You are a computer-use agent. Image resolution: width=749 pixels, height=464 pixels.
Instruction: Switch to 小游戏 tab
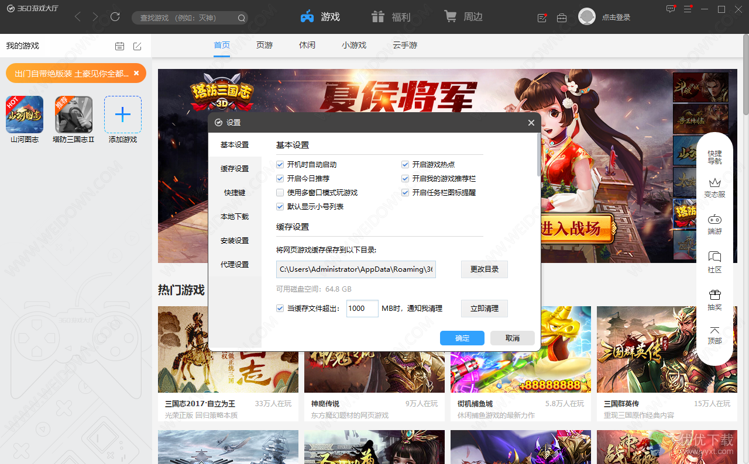coord(354,45)
